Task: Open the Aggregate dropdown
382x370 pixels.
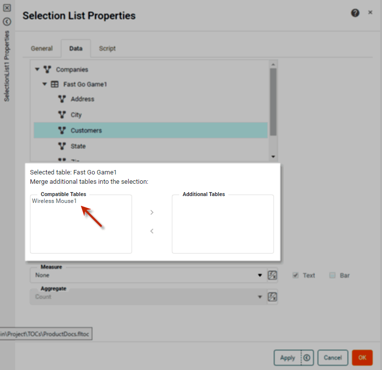Action: coord(260,297)
